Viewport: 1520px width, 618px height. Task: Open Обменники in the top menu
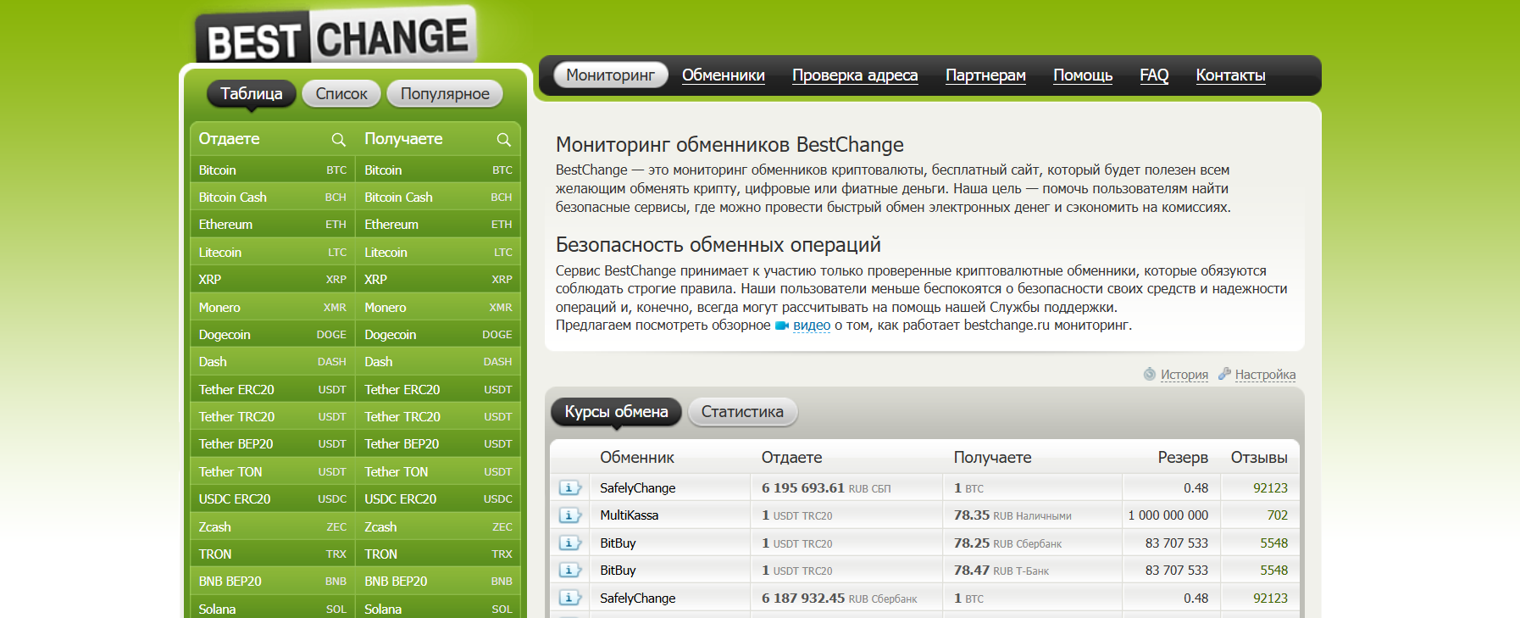tap(724, 75)
